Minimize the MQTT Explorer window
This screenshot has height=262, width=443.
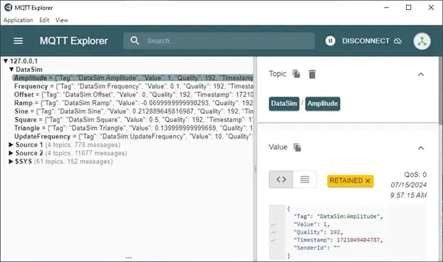[x=386, y=7]
